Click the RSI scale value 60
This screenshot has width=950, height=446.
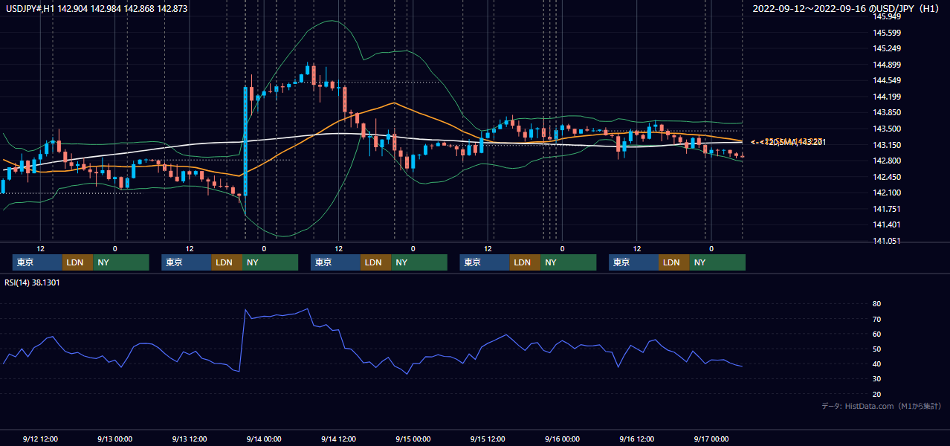877,334
